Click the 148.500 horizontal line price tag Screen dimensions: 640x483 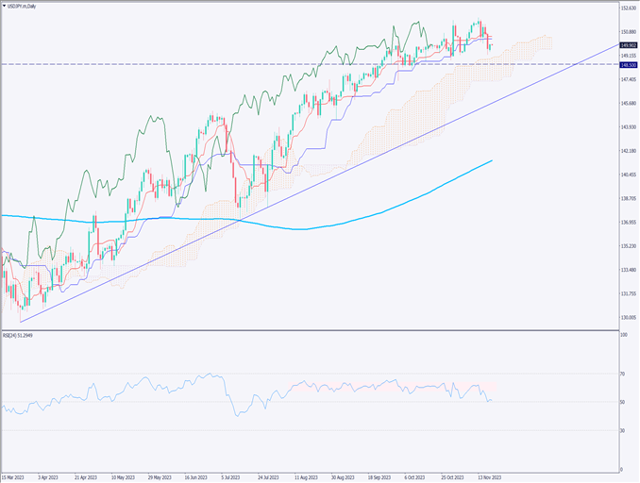point(627,65)
